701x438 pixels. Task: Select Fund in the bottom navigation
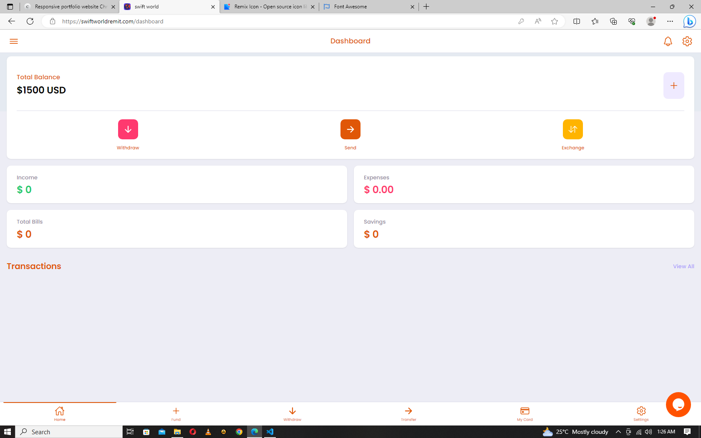[176, 414]
